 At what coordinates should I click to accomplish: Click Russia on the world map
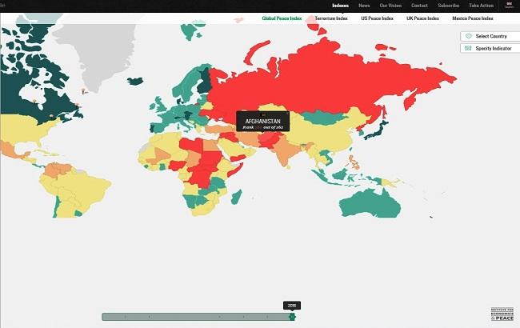320,80
